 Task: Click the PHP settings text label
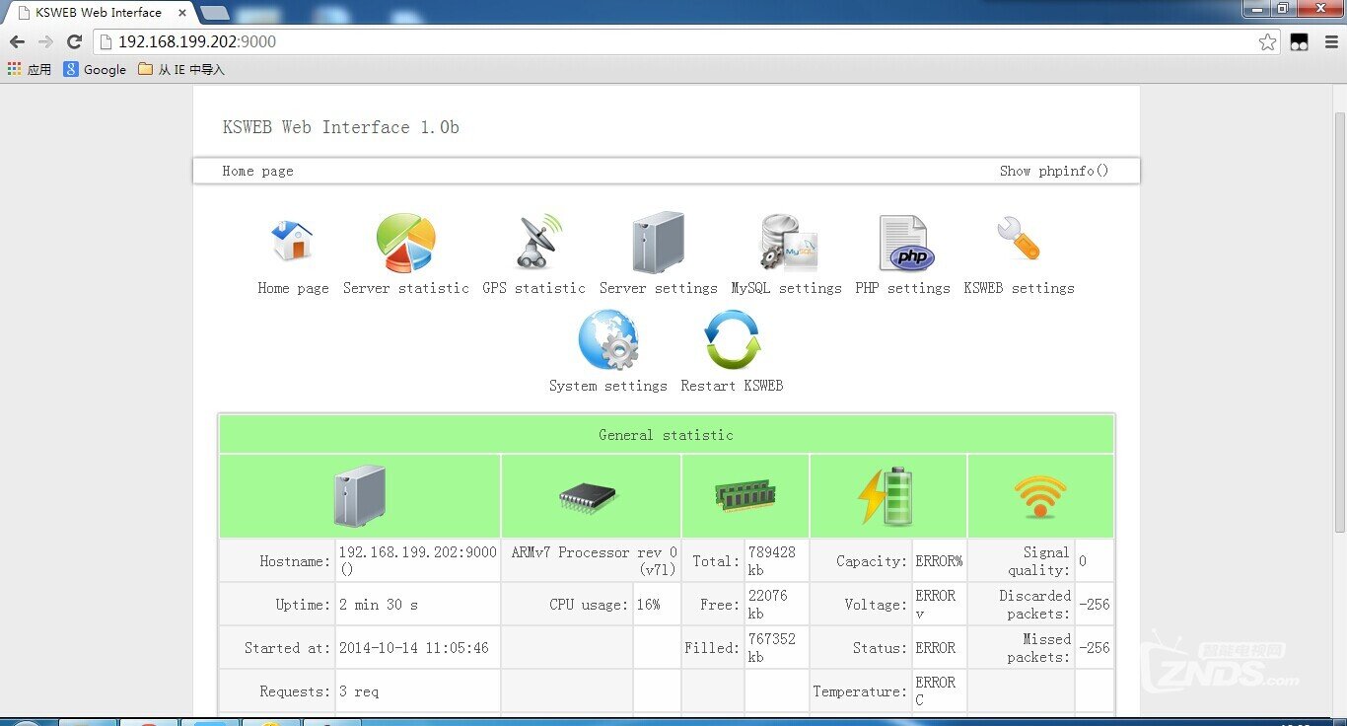(x=902, y=288)
